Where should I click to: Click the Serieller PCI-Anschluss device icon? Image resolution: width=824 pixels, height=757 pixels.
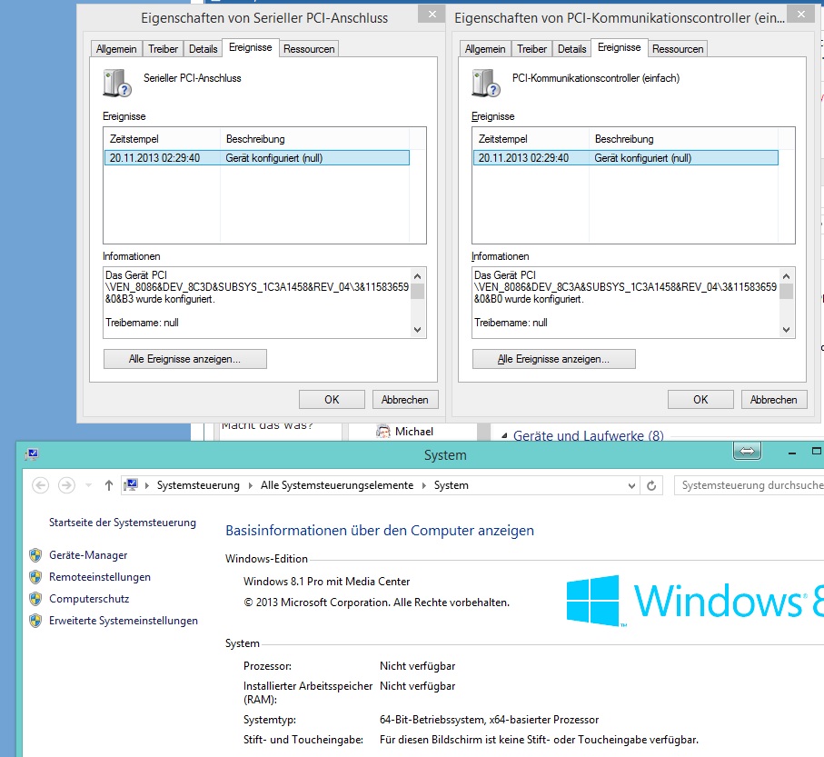(116, 83)
